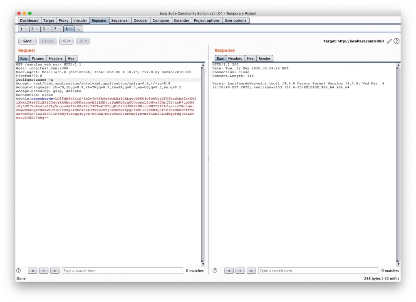Find next match in response
This screenshot has height=302, width=416.
click(251, 271)
